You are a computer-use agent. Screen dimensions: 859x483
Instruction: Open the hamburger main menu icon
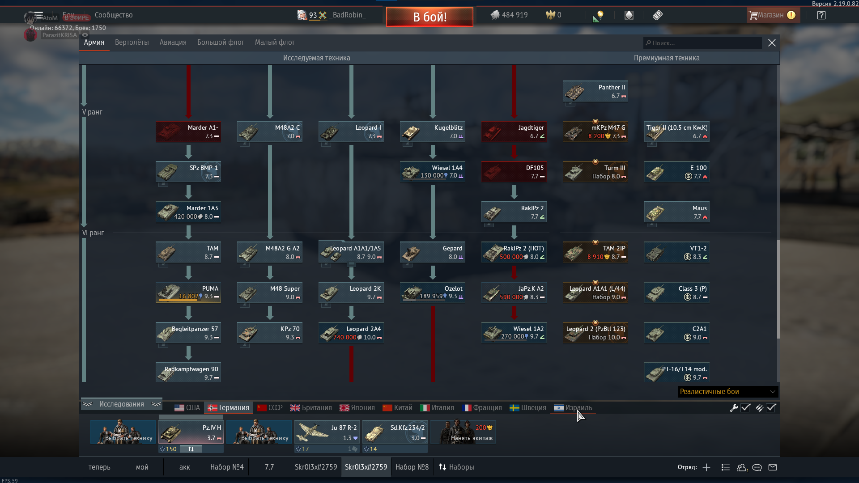(x=38, y=15)
